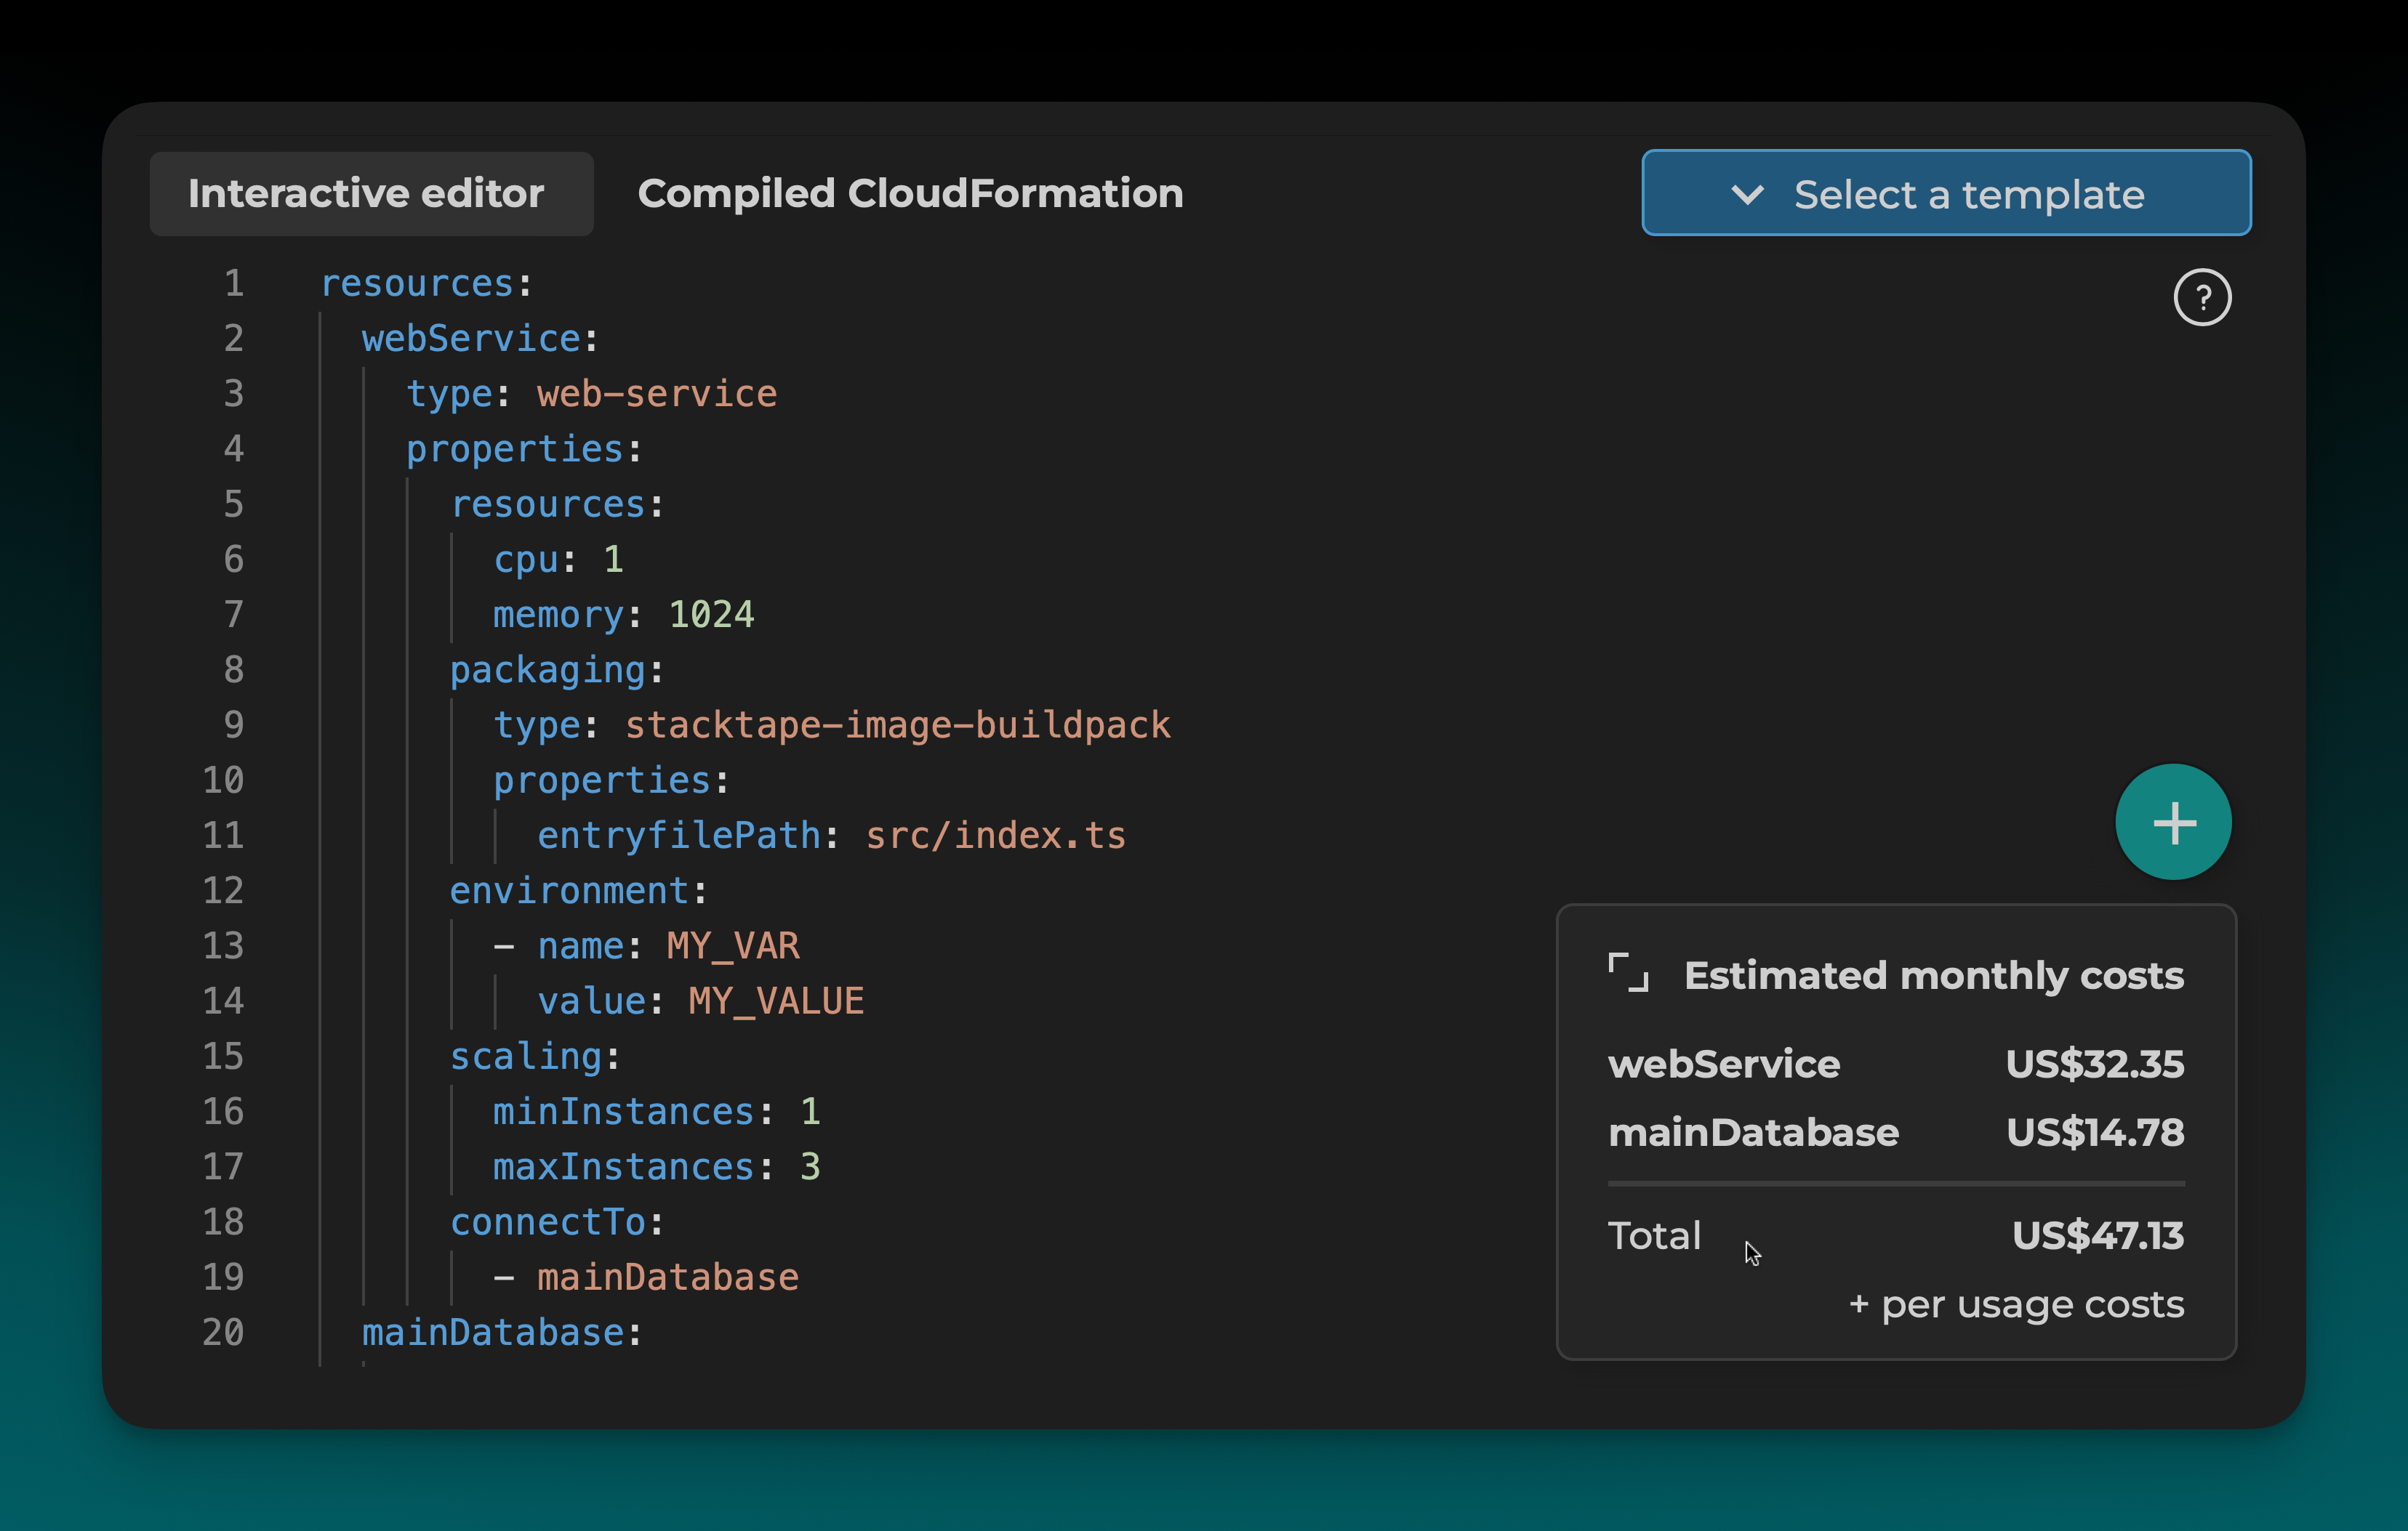This screenshot has height=1531, width=2408.
Task: Click 'stacktape-image-buildpack' value
Action: (x=898, y=725)
